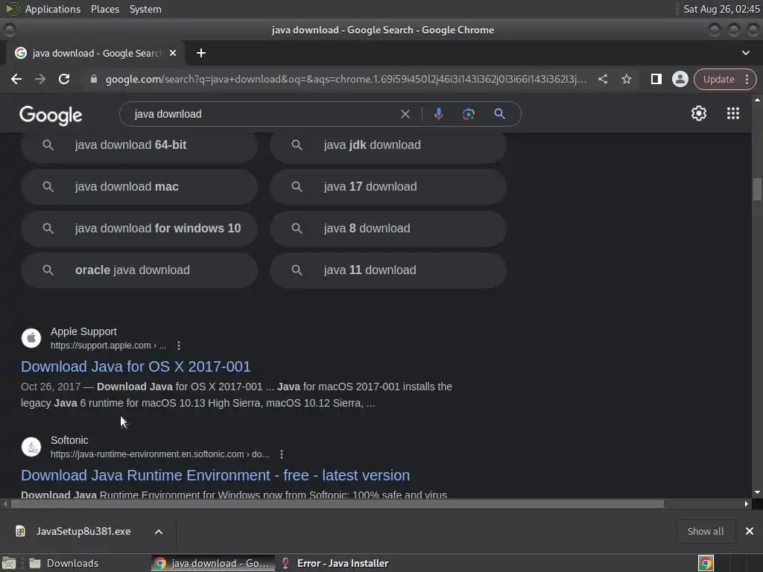This screenshot has width=763, height=572.
Task: Close the java download tab
Action: click(x=173, y=53)
